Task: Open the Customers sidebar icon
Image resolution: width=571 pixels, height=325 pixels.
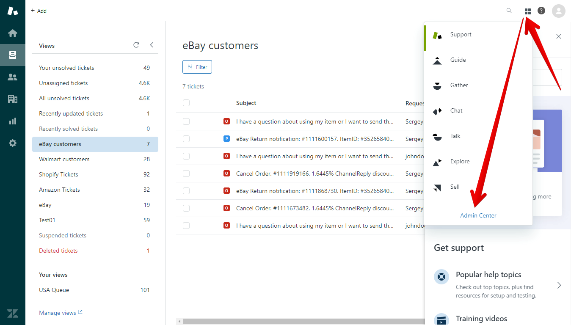Action: click(13, 77)
